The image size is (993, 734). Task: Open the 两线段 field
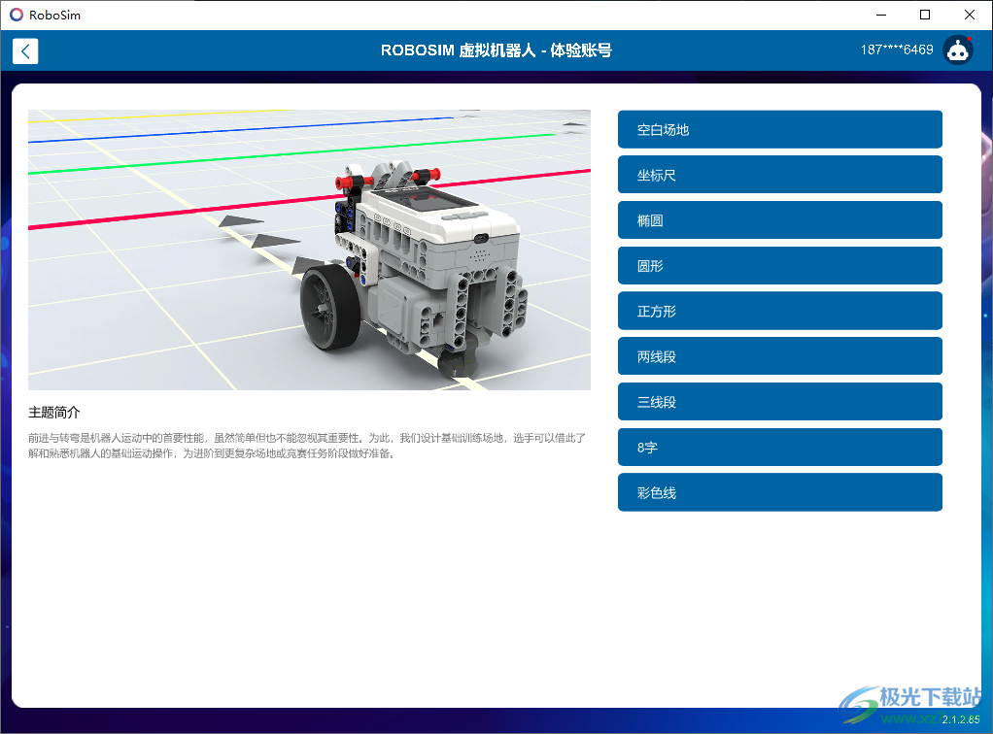point(779,356)
